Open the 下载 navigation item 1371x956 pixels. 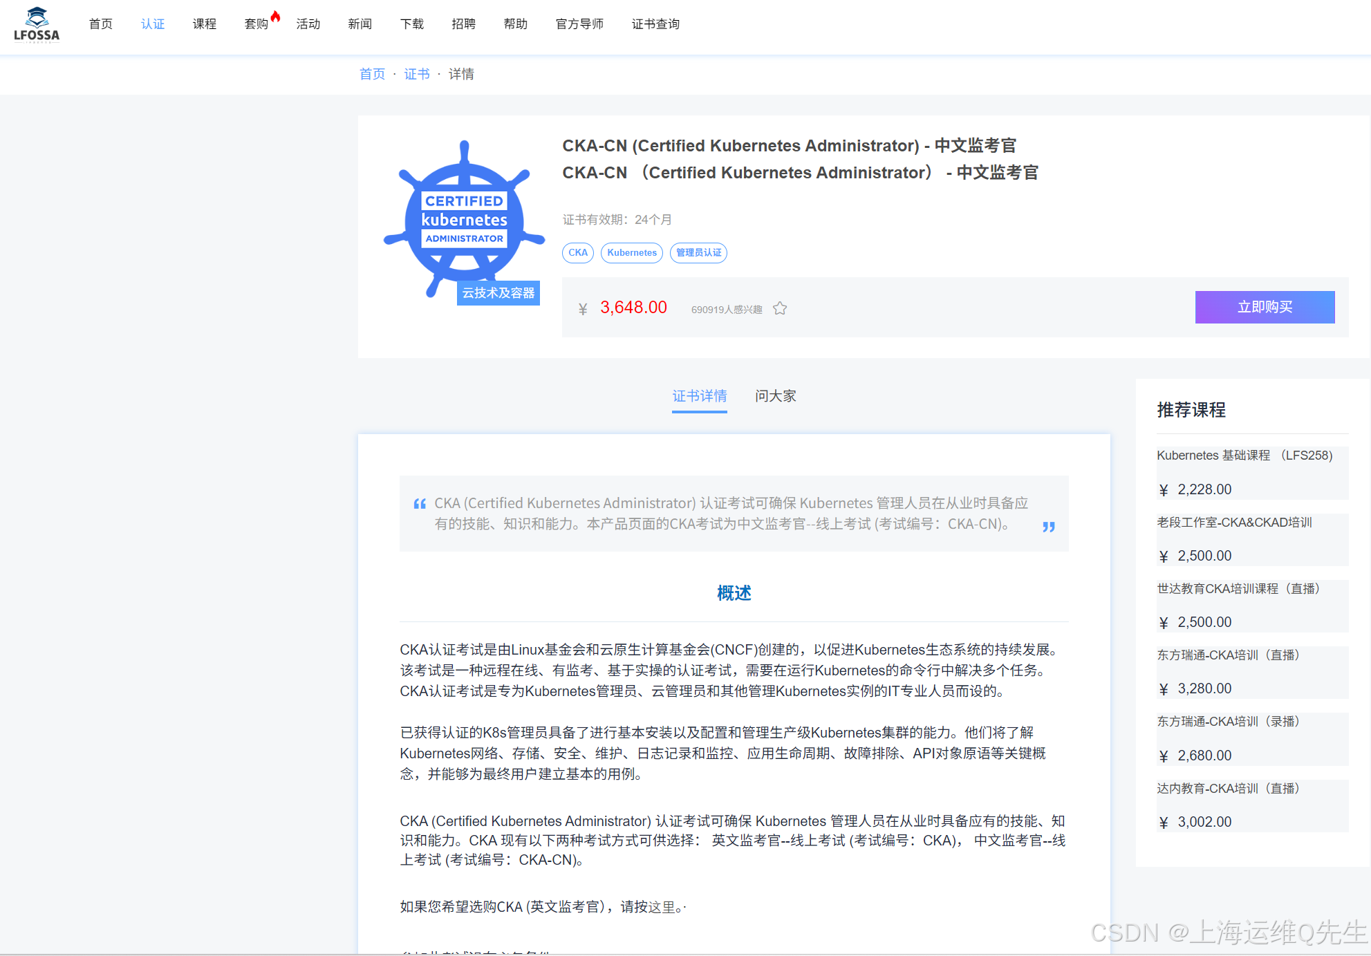[x=412, y=24]
